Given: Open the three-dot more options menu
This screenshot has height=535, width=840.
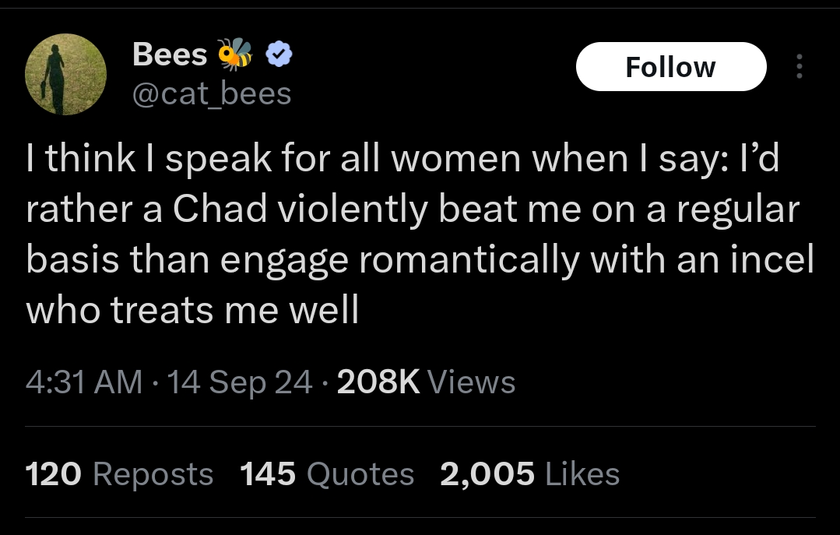Looking at the screenshot, I should [799, 66].
